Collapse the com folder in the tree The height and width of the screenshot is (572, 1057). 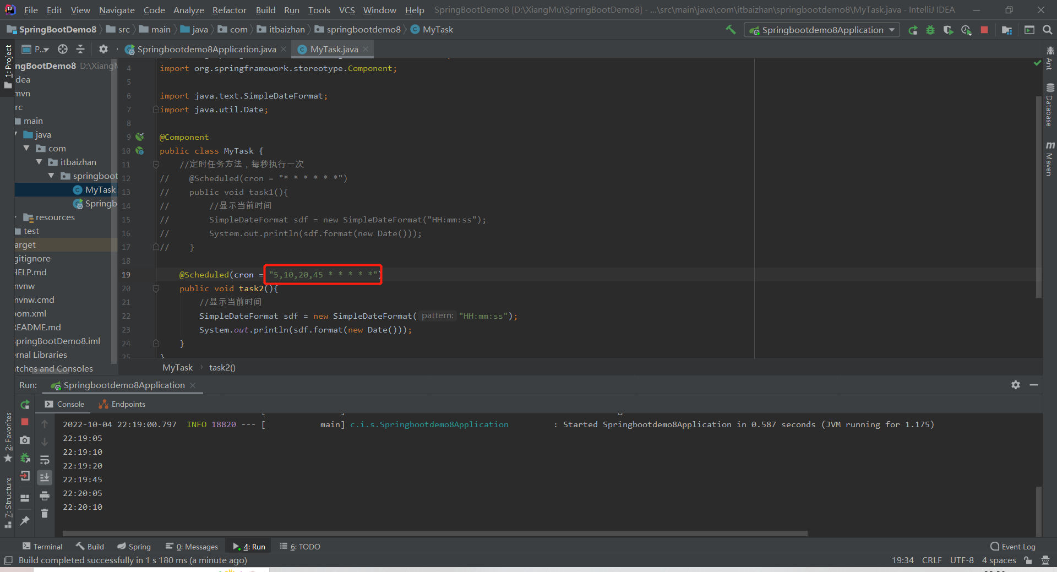26,148
